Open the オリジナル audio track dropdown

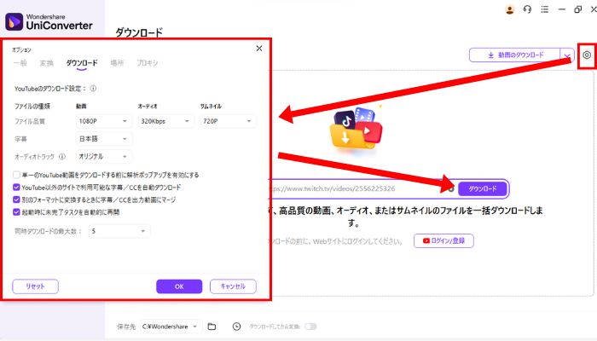pyautogui.click(x=103, y=156)
